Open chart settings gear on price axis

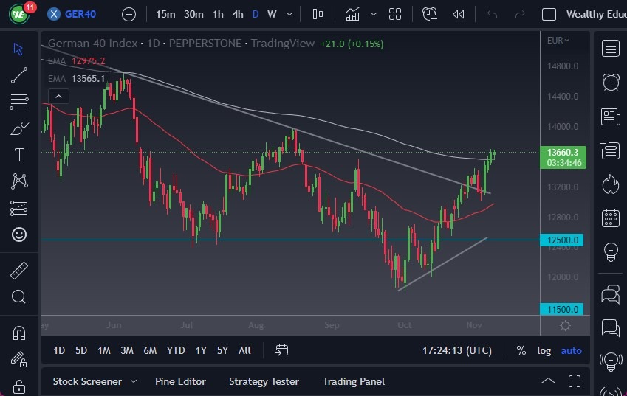coord(565,326)
